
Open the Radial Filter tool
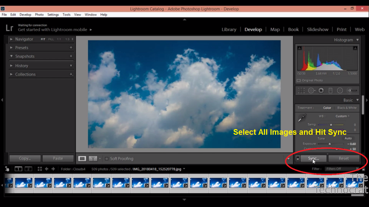(340, 90)
